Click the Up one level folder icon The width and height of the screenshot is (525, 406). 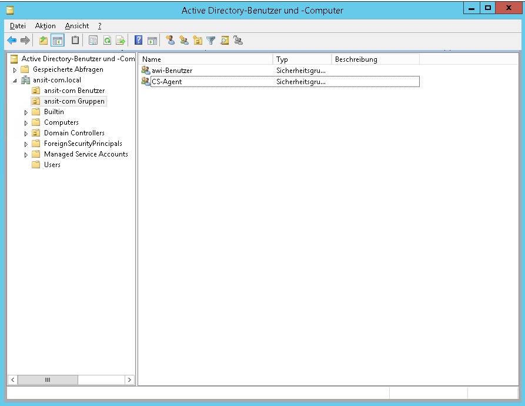pyautogui.click(x=43, y=41)
